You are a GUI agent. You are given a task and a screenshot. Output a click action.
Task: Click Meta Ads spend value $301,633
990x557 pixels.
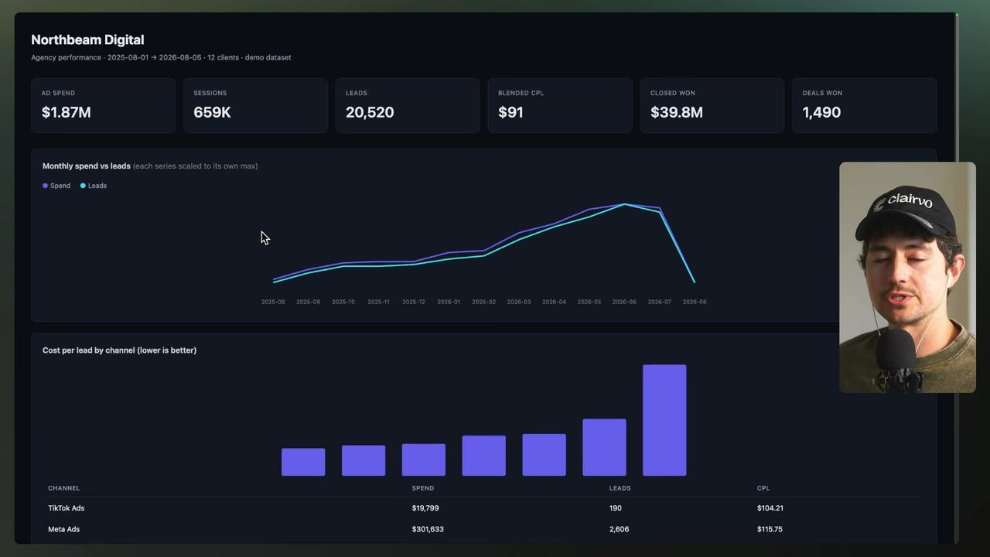click(428, 529)
